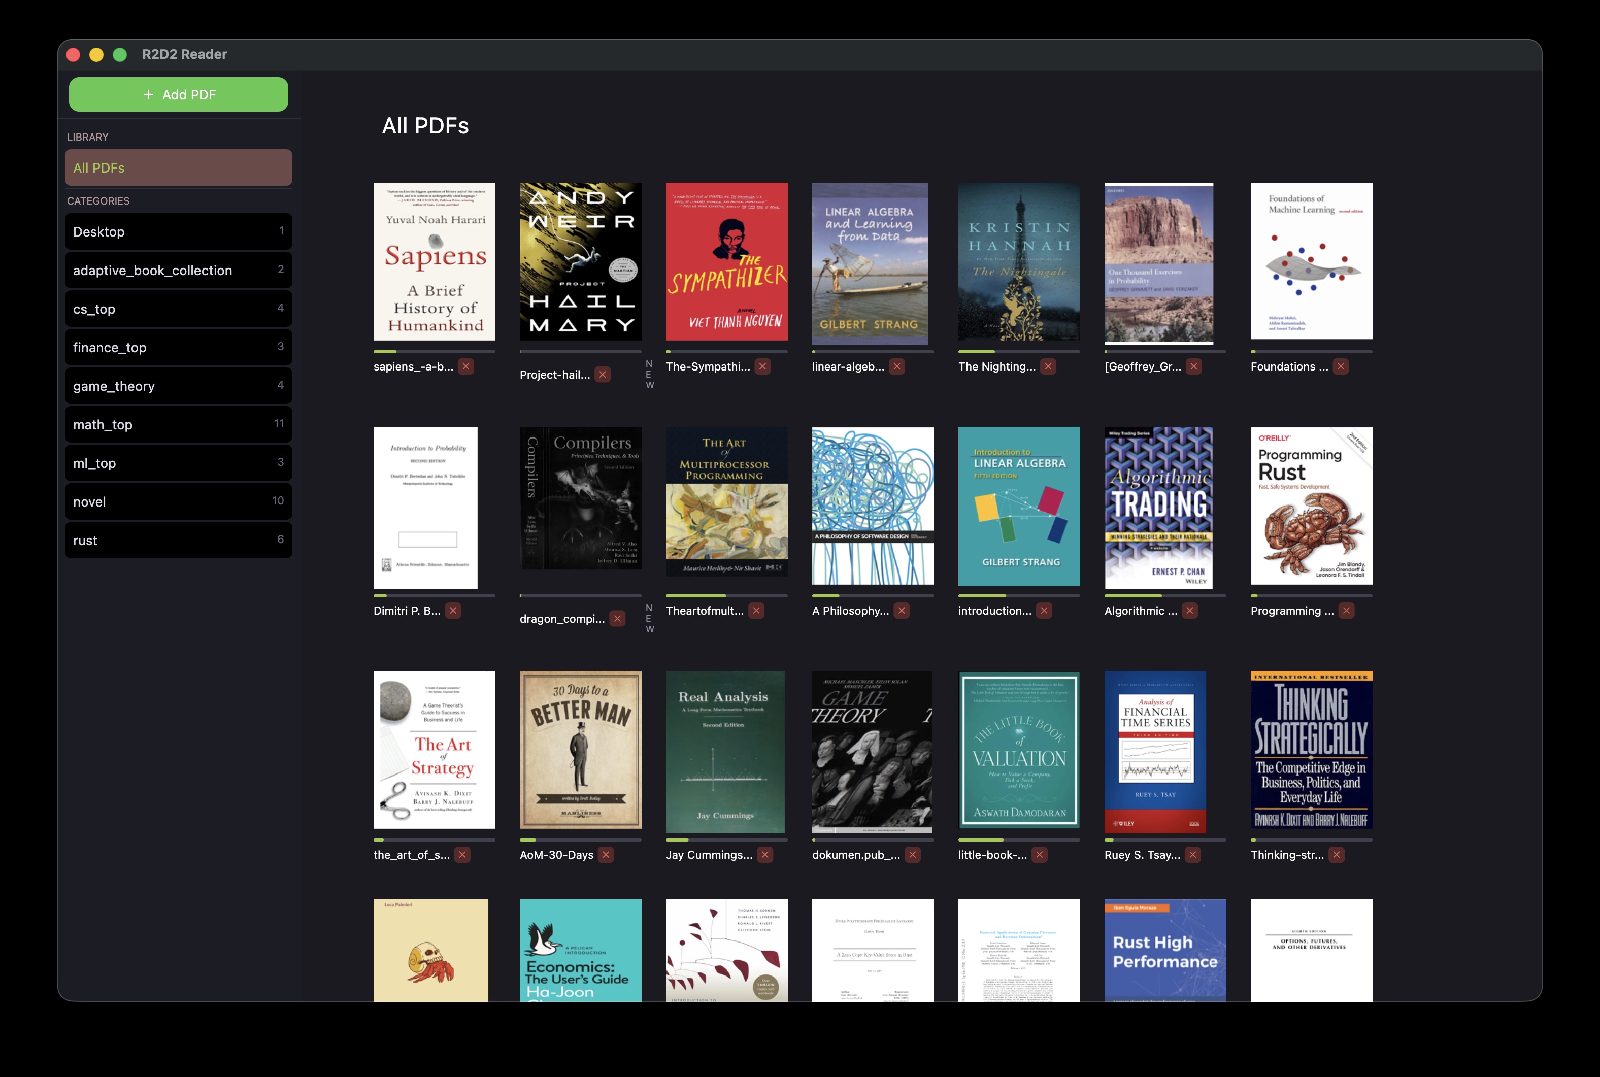This screenshot has width=1600, height=1077.
Task: Open Foundations of Machine Learning cover
Action: [x=1312, y=261]
